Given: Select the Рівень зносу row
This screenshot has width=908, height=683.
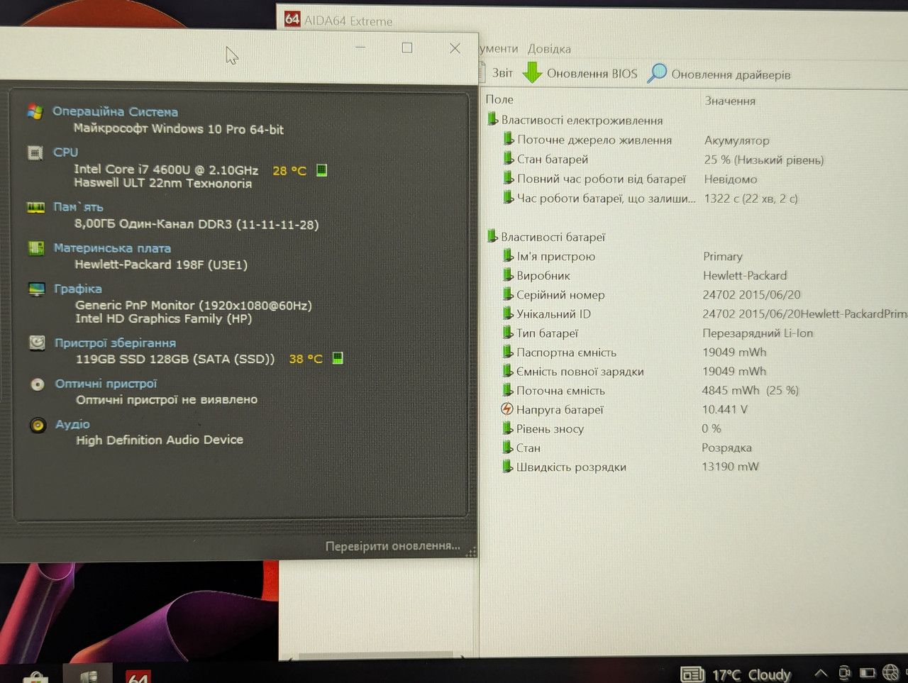Looking at the screenshot, I should pyautogui.click(x=695, y=428).
